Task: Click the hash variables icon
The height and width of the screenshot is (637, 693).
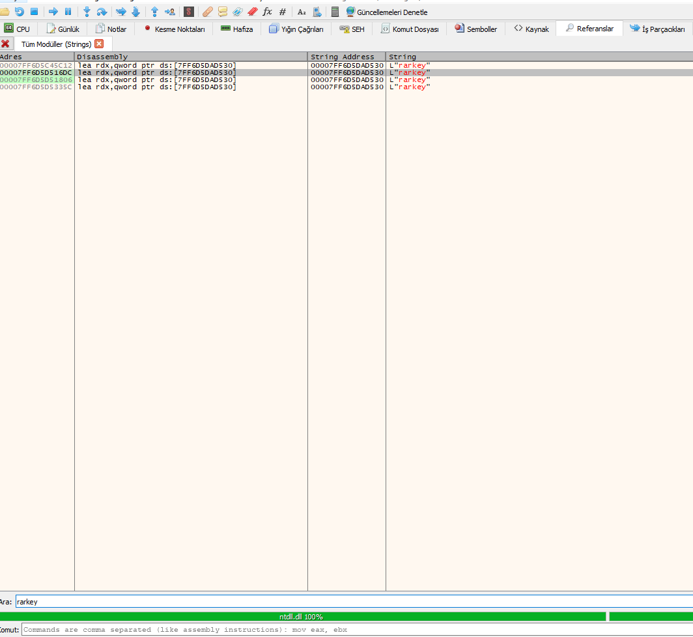Action: [283, 12]
